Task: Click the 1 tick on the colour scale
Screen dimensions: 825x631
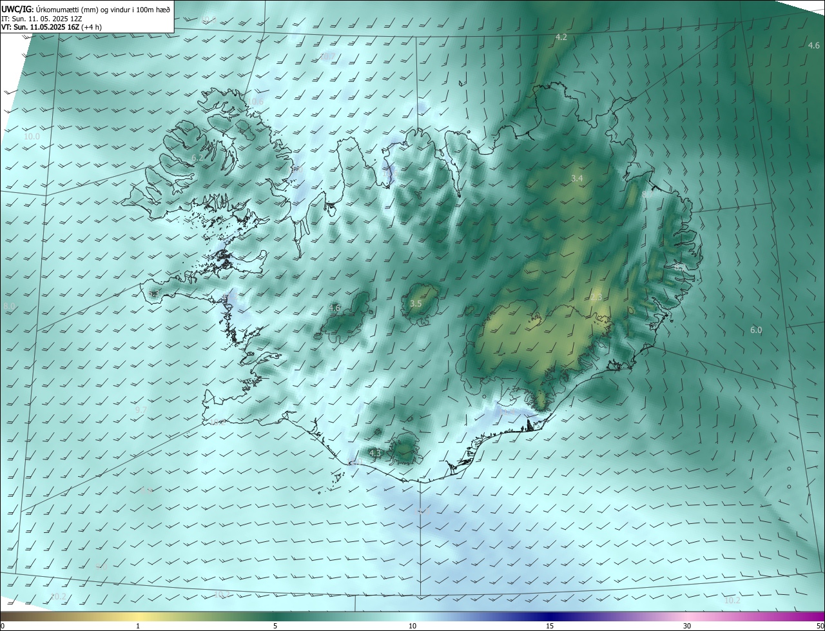Action: coord(138,626)
